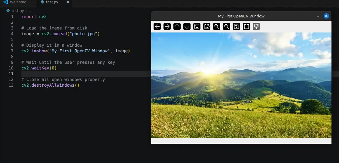Click the comment "# Wait until the user presses any key"
This screenshot has width=339, height=163.
(68, 62)
